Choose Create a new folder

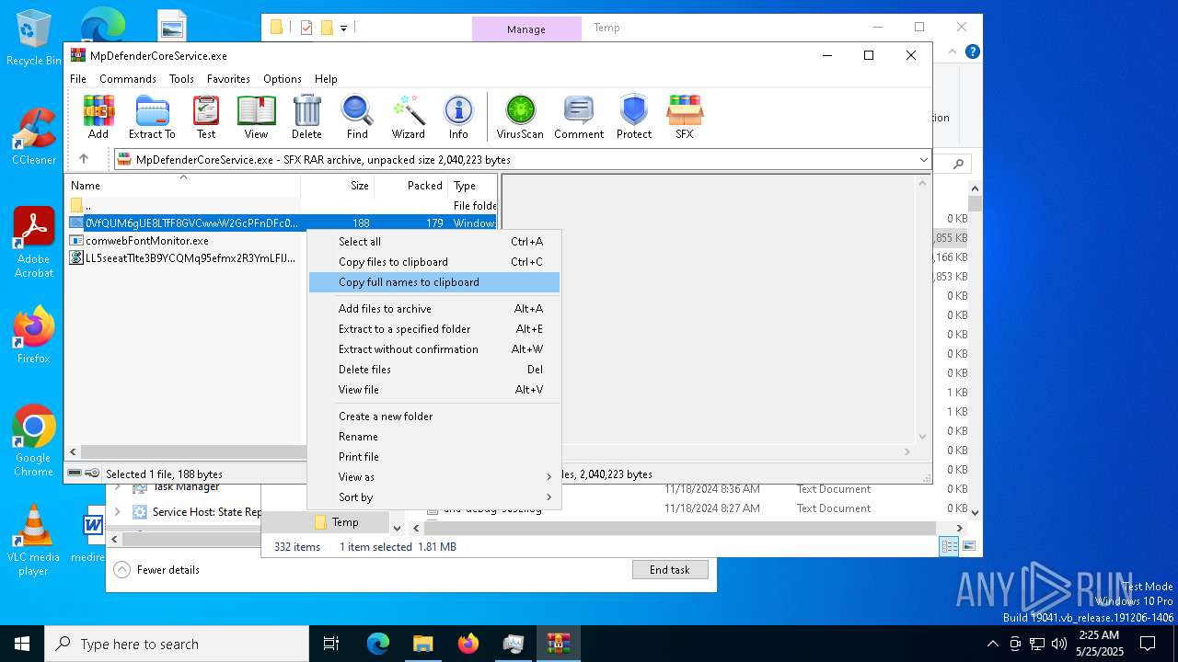click(434, 417)
